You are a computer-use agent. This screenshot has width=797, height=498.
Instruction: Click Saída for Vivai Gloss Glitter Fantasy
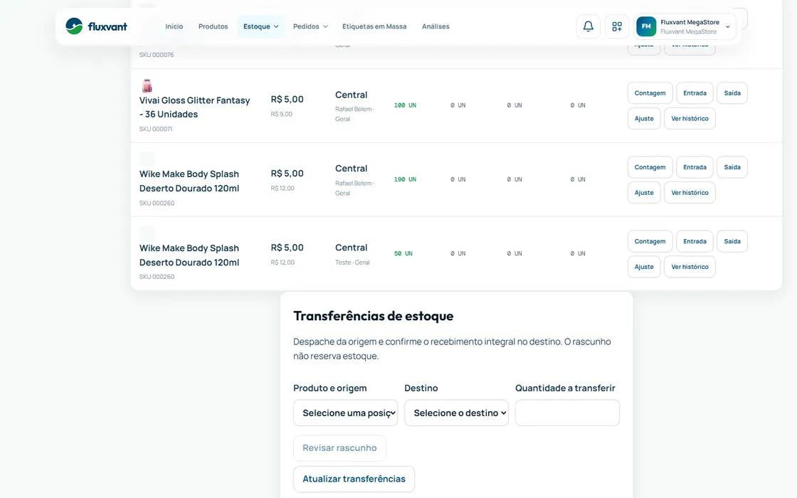click(x=732, y=93)
